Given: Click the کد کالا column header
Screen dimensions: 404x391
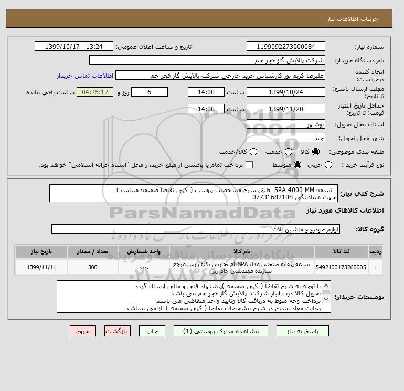Looking at the screenshot, I should click(x=341, y=252).
